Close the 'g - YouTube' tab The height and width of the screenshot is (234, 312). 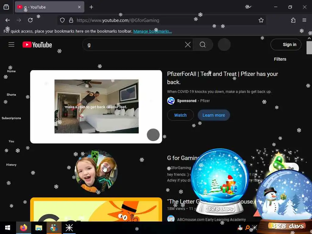[79, 7]
